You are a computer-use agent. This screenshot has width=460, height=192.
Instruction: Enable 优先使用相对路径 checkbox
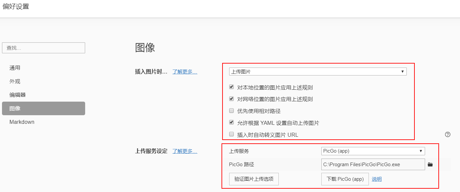(x=231, y=111)
